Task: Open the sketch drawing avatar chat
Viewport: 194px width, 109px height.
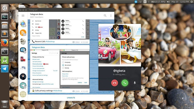Action: click(23, 41)
